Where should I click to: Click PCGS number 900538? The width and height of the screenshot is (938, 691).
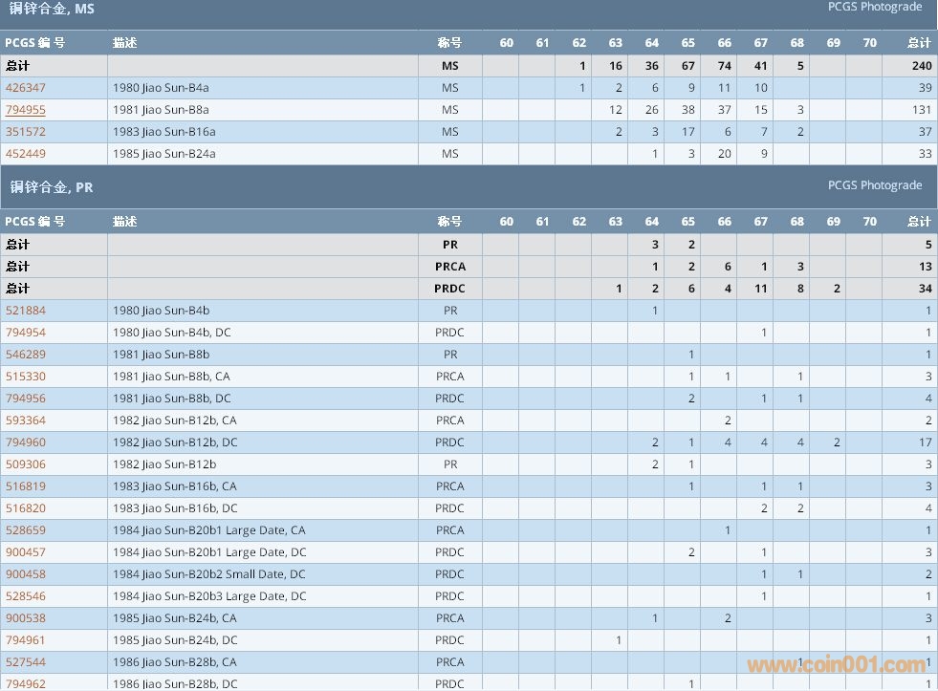coord(26,618)
